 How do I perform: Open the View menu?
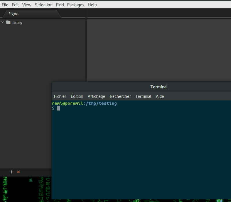tap(27, 5)
